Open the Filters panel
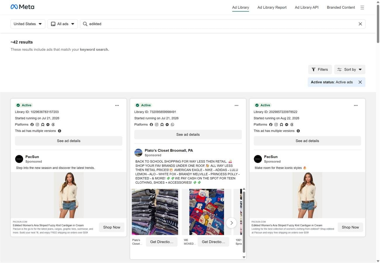This screenshot has height=263, width=380. pos(320,70)
